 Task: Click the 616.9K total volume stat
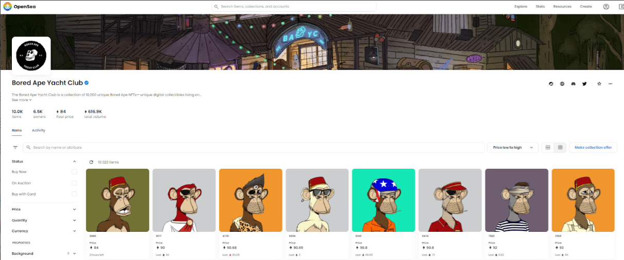click(x=95, y=114)
